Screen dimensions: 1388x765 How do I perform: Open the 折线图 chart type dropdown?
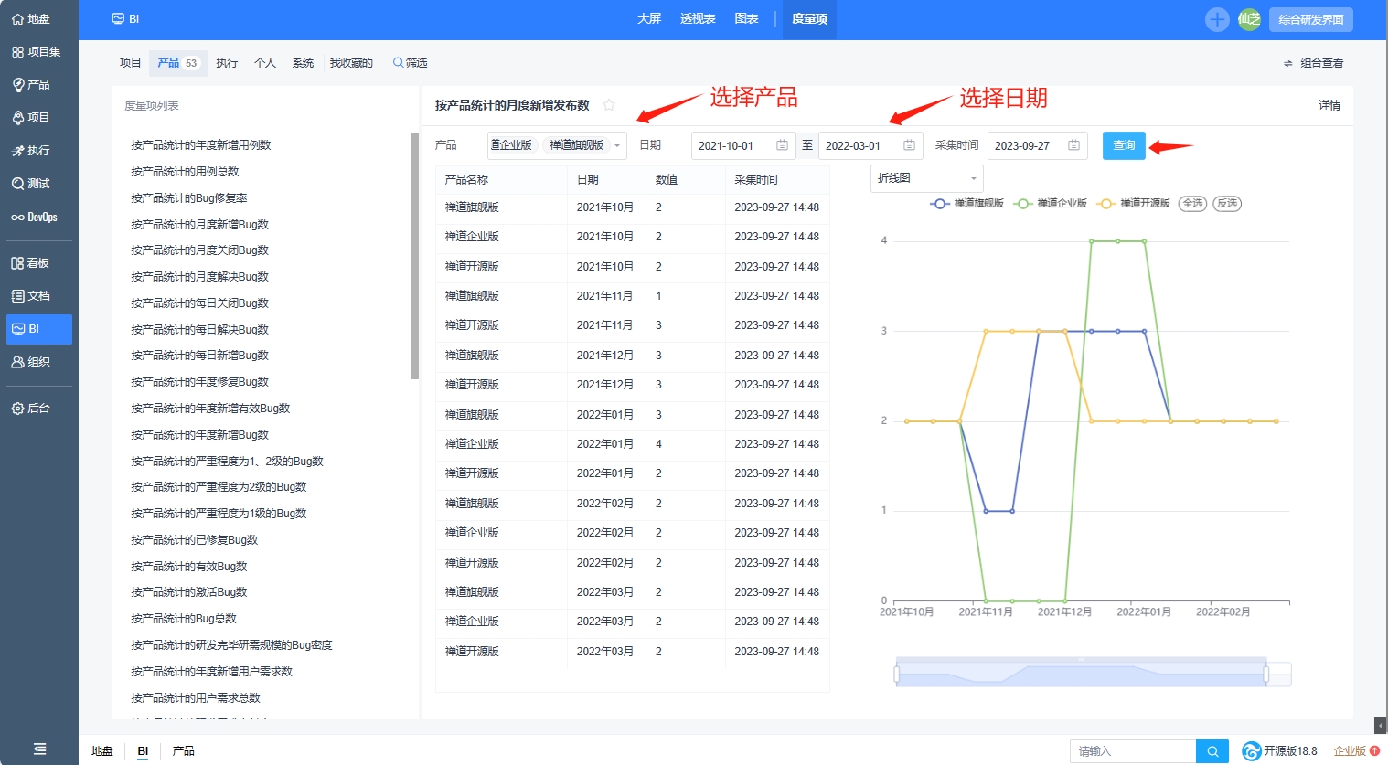[926, 178]
